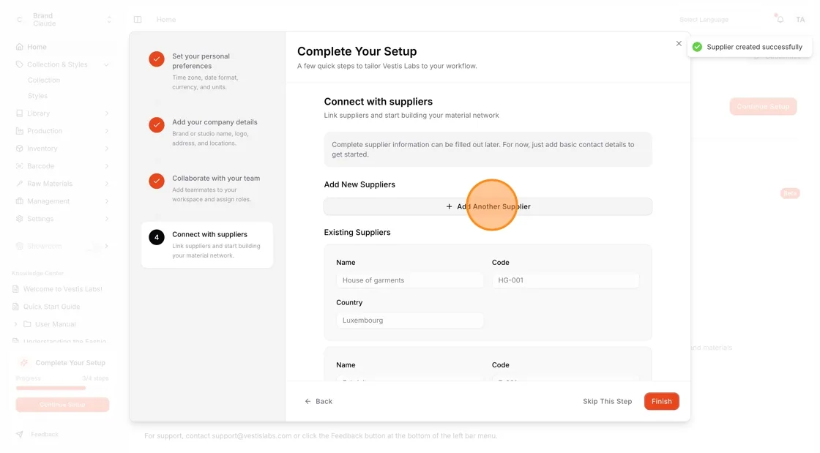Image resolution: width=820 pixels, height=453 pixels.
Task: Click the Luxembourg country field
Action: tap(409, 321)
